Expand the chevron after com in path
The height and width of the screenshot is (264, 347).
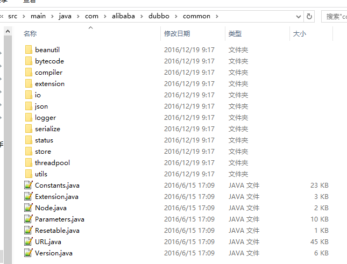tap(105, 16)
